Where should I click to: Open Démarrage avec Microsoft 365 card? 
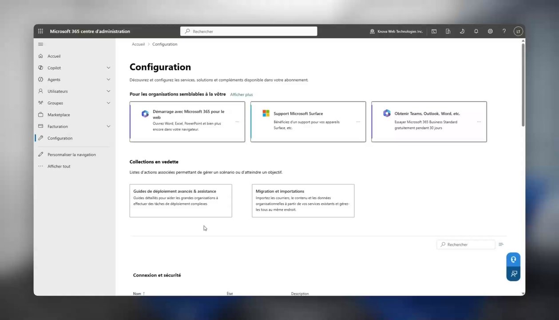187,122
